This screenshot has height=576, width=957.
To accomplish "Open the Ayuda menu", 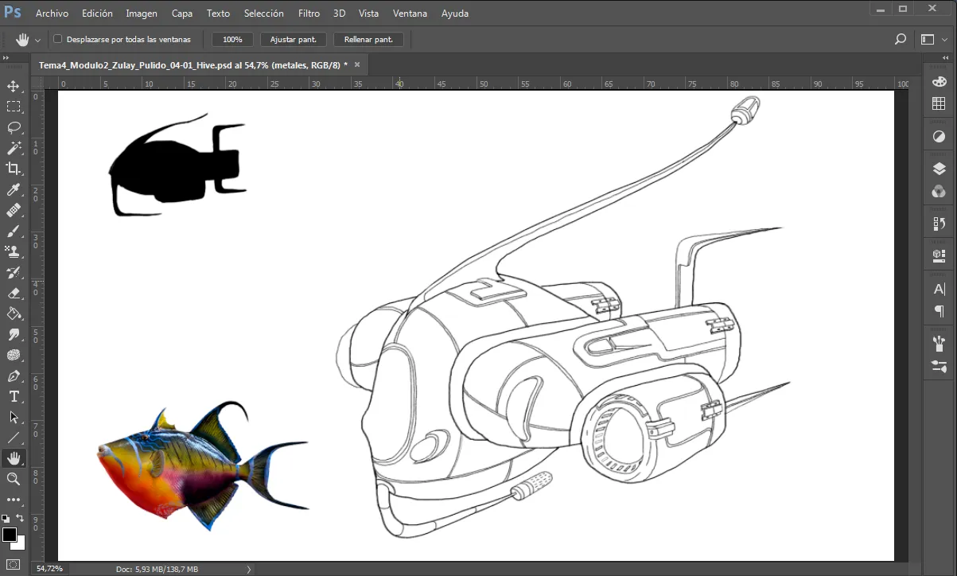I will [x=454, y=14].
